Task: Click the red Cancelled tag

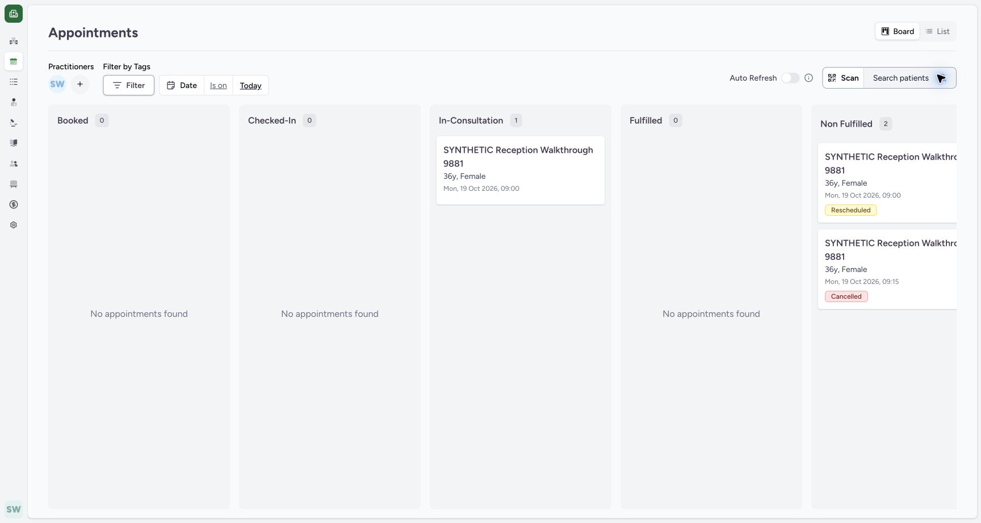Action: pyautogui.click(x=846, y=296)
